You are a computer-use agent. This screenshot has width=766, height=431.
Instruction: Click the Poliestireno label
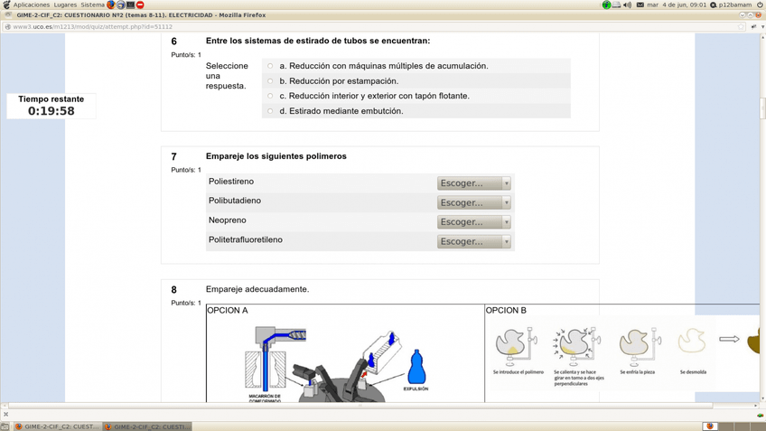pyautogui.click(x=231, y=182)
